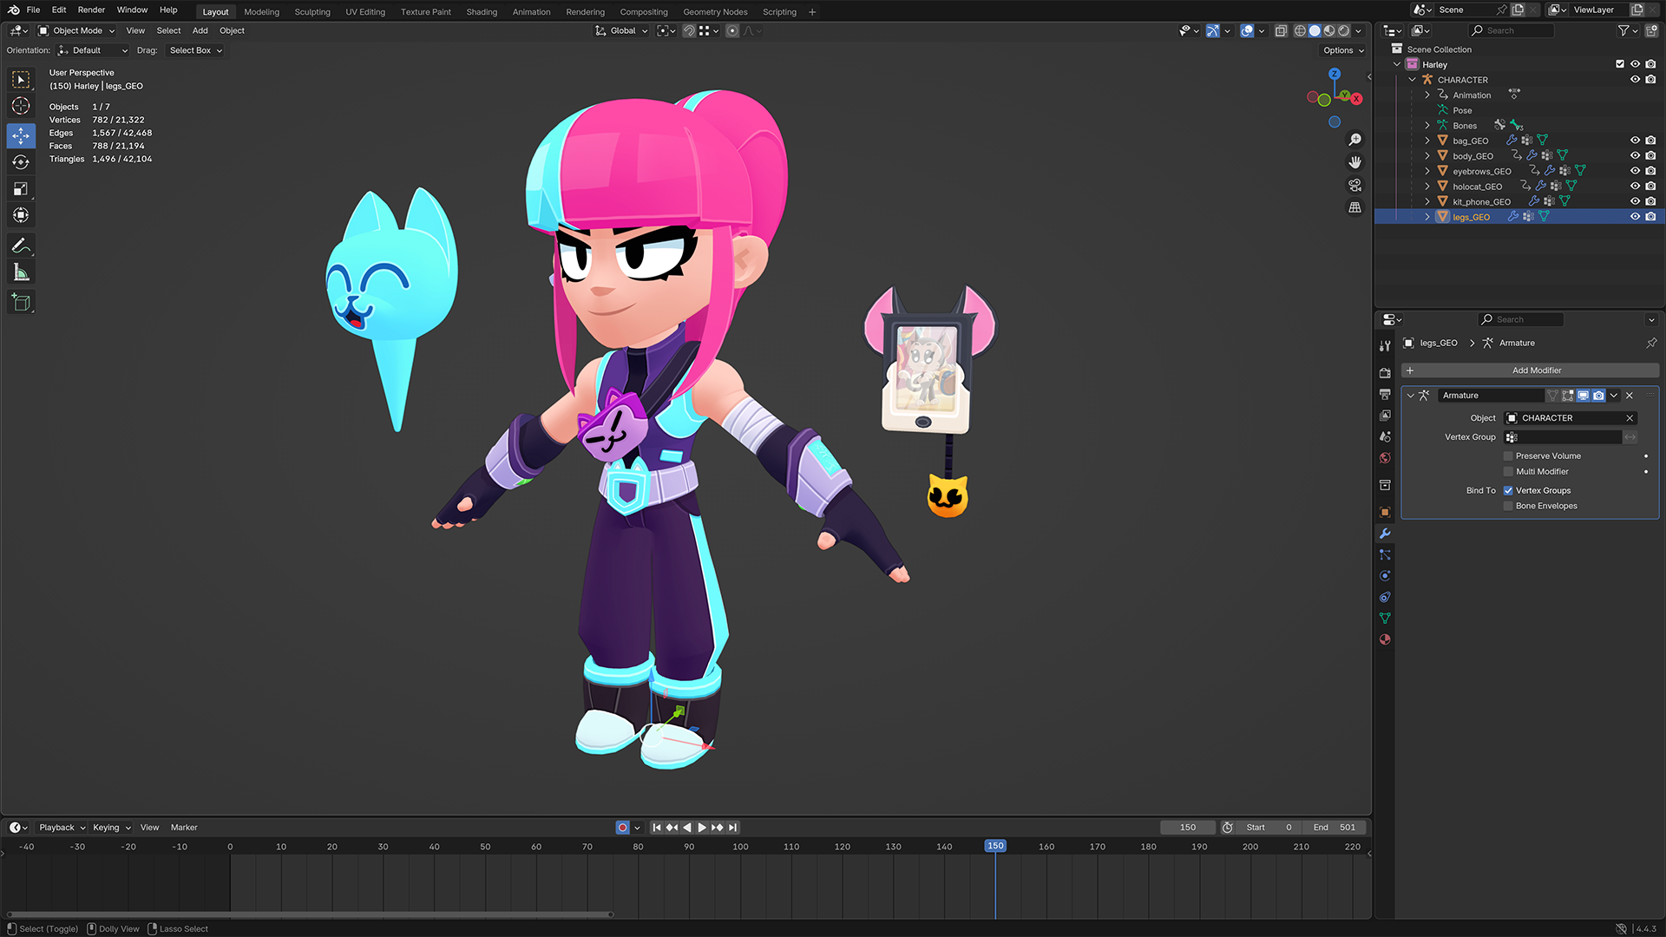
Task: Switch viewport to rendered shading
Action: [1344, 30]
